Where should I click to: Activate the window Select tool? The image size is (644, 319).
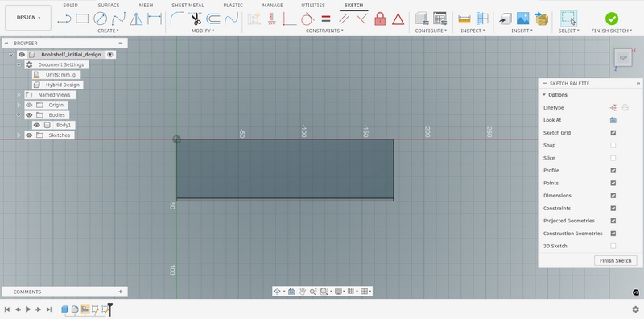point(568,19)
